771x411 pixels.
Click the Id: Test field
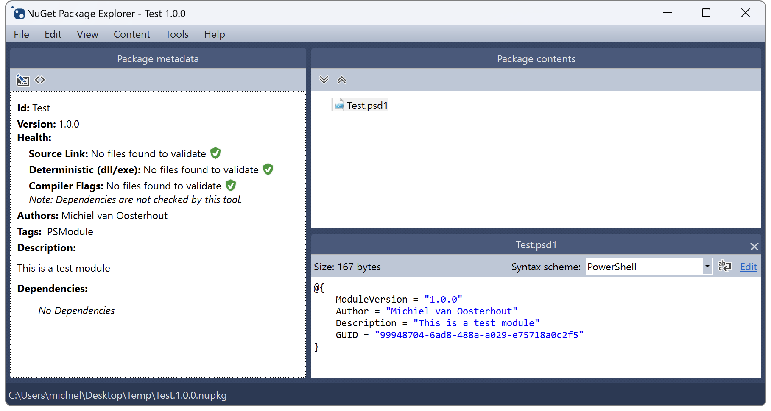coord(34,108)
